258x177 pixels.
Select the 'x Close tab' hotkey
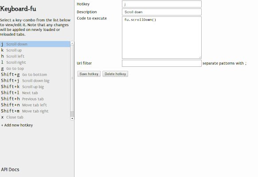pyautogui.click(x=35, y=117)
